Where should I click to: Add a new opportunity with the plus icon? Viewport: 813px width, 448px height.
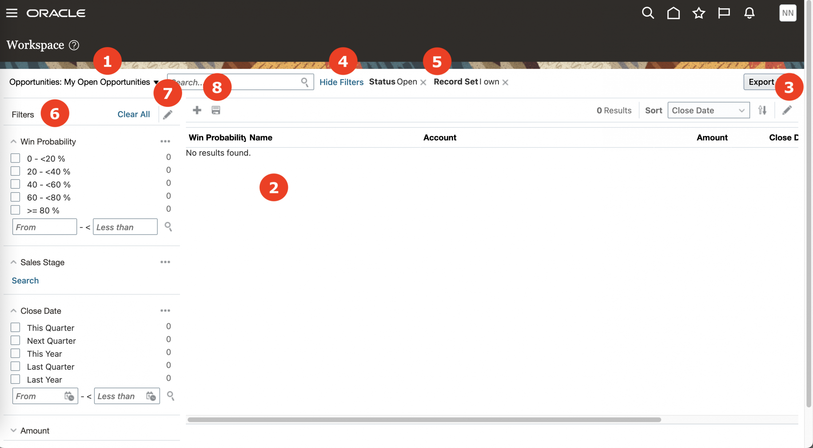pyautogui.click(x=197, y=110)
